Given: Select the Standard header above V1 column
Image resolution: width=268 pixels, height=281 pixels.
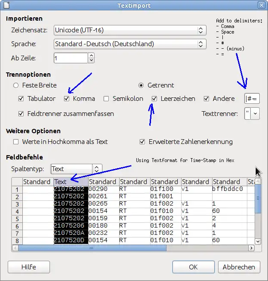Looking at the screenshot, I should [x=197, y=182].
